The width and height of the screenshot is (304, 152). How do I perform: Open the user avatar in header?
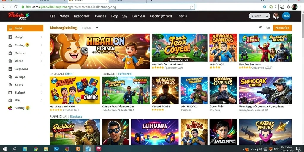276,16
